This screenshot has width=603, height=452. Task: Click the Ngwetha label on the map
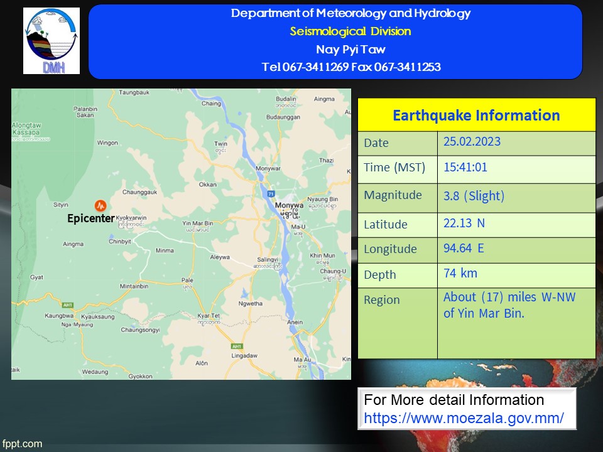click(251, 304)
